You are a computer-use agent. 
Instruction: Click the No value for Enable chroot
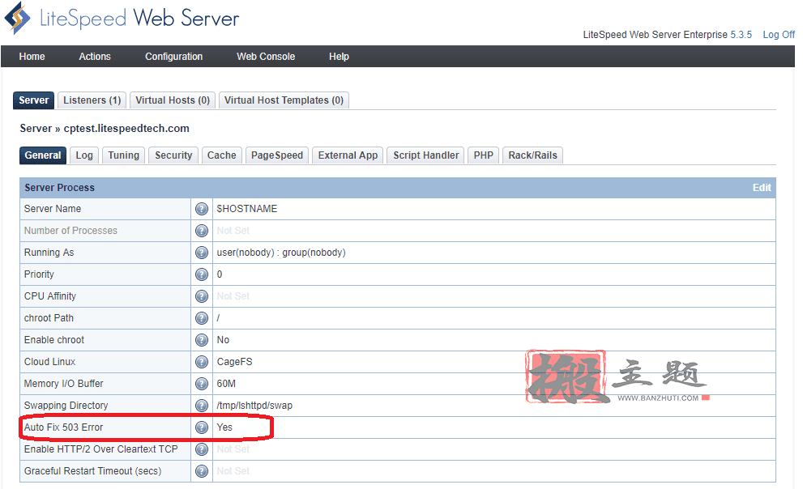[223, 340]
